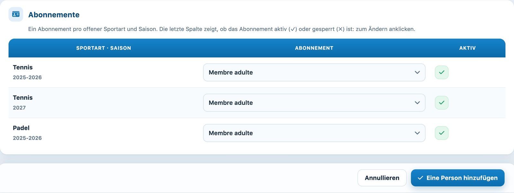This screenshot has width=514, height=193.
Task: Click the Tennis 2027 season text
Action: (x=19, y=108)
